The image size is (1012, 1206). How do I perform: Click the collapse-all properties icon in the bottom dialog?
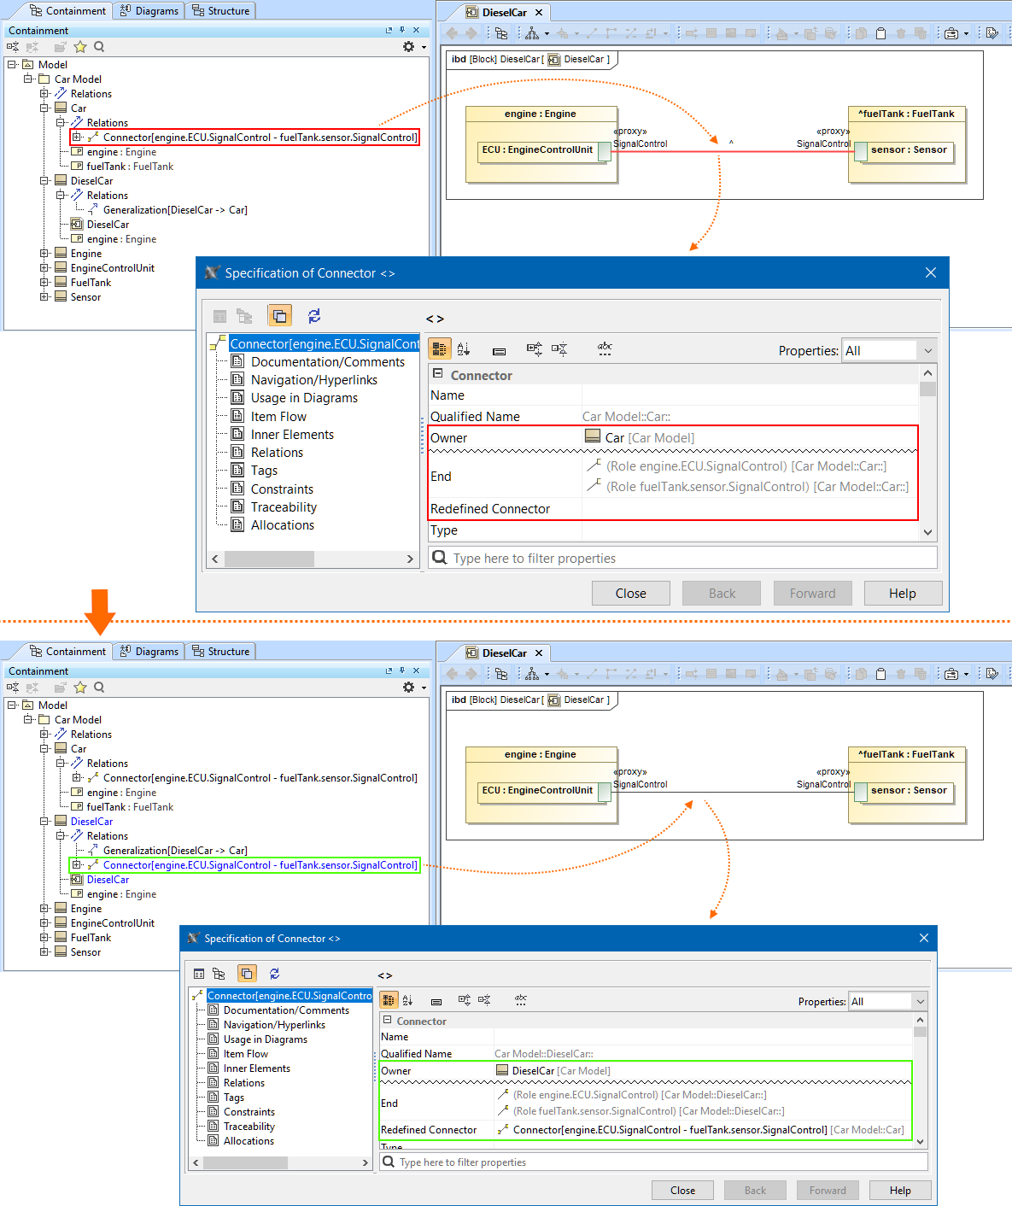point(484,1000)
